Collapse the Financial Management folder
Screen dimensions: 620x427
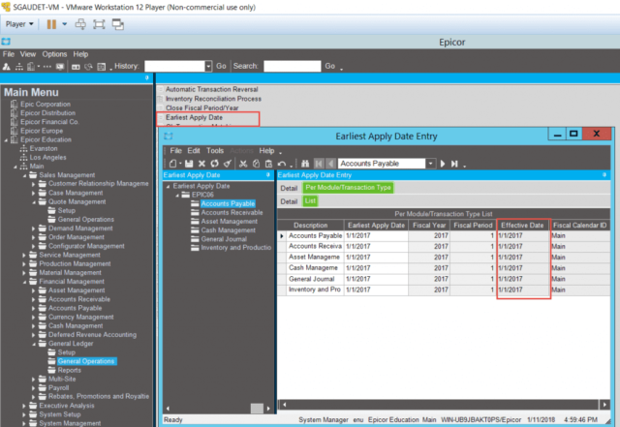point(24,282)
